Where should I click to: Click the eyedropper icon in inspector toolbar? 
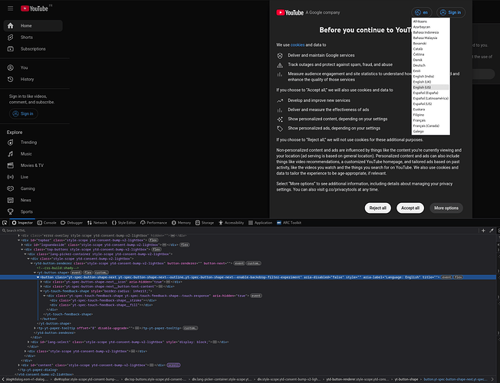coord(492,231)
